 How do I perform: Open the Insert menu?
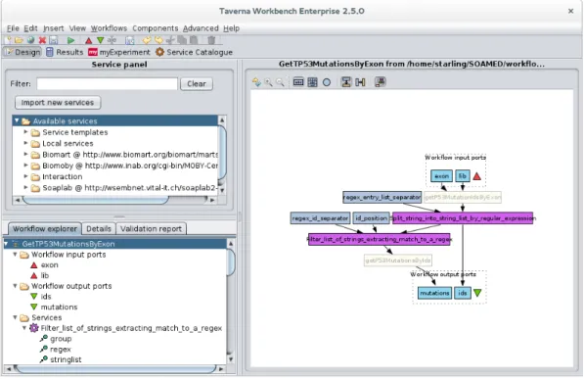53,28
